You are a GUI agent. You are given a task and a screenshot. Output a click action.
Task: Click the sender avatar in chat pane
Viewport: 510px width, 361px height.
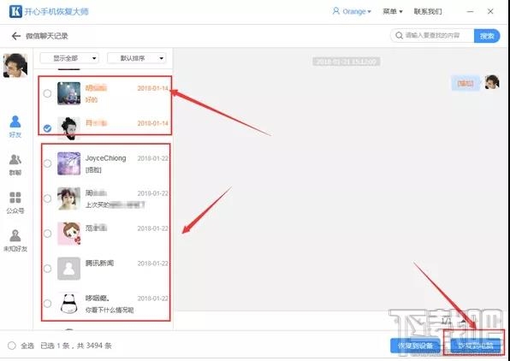[x=492, y=82]
